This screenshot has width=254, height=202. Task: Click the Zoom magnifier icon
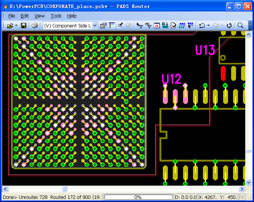click(x=241, y=26)
